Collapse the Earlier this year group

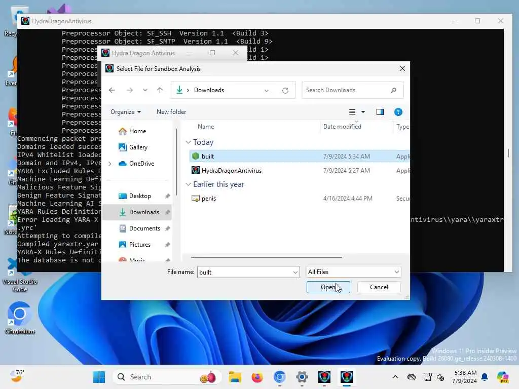(188, 184)
